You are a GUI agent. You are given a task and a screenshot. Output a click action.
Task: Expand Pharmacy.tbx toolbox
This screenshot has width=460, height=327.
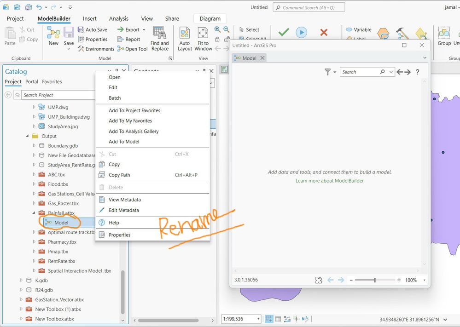click(34, 242)
